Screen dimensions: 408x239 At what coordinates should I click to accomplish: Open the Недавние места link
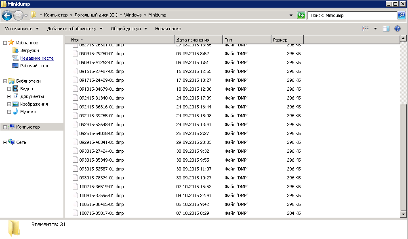(37, 58)
